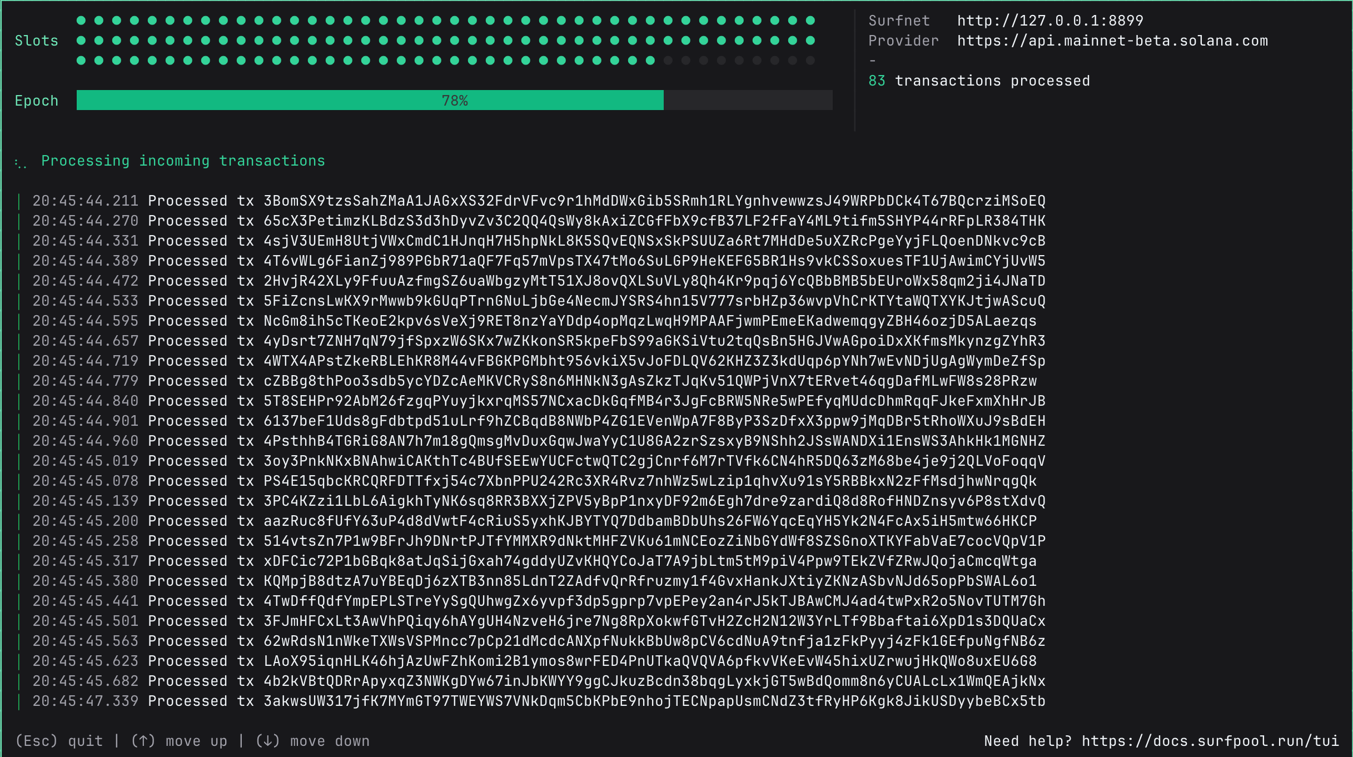This screenshot has height=757, width=1353.
Task: Click the first green dot in Slots row
Action: tap(81, 21)
